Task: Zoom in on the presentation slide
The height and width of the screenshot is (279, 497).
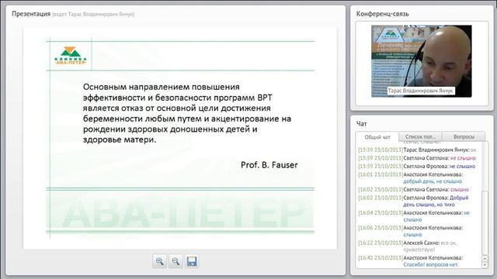Action: click(x=159, y=261)
